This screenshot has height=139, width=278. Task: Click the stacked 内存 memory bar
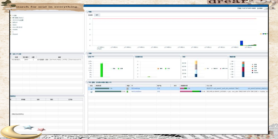point(196,69)
